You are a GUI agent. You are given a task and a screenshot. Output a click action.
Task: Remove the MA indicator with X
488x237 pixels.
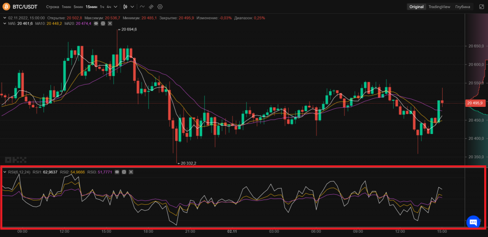point(110,23)
